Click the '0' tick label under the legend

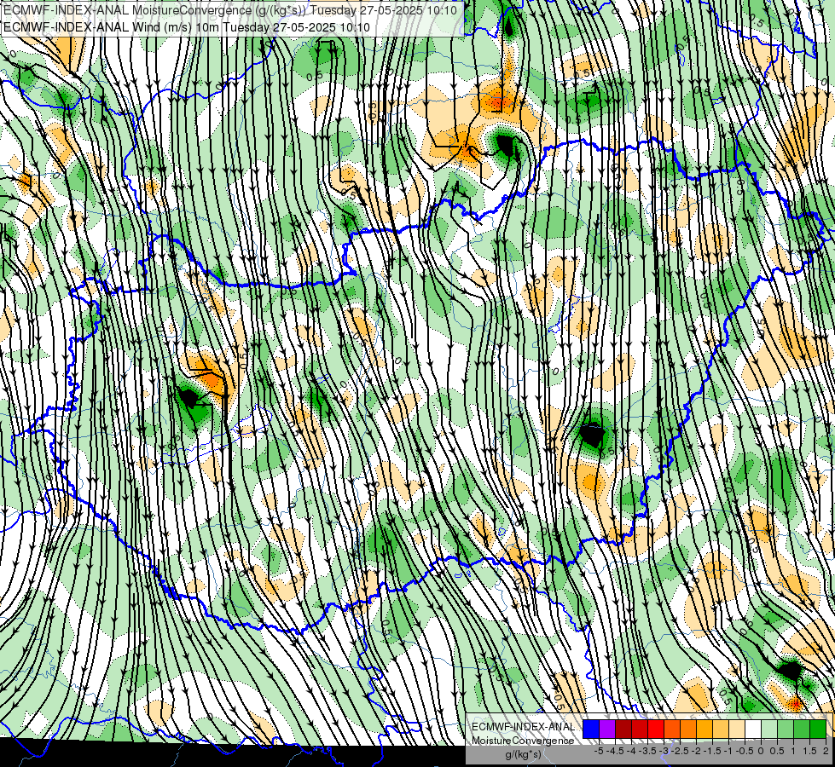coord(761,751)
